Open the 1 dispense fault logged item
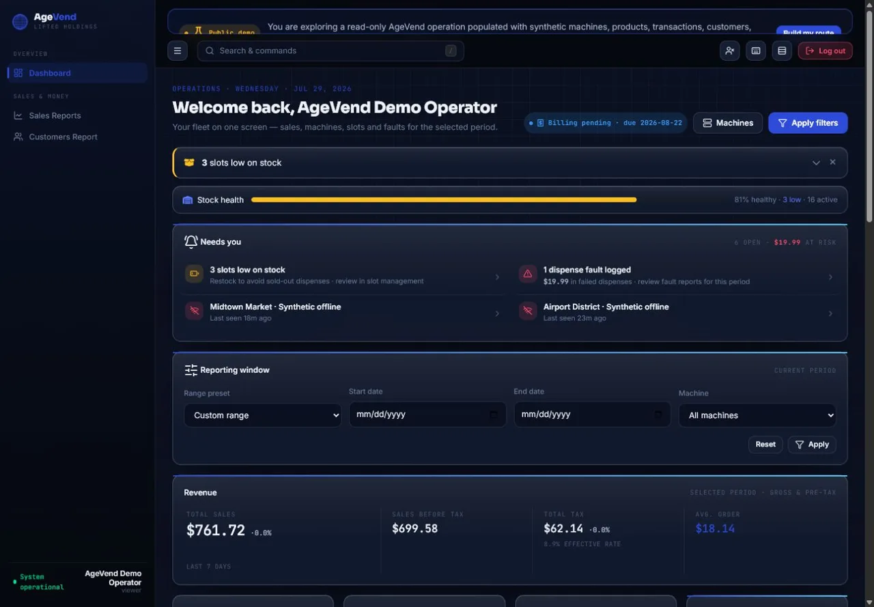The height and width of the screenshot is (607, 874). (x=677, y=276)
